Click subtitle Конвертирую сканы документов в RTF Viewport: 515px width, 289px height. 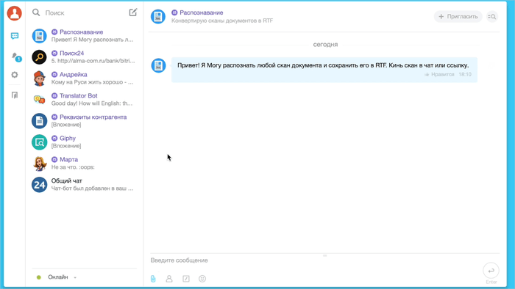[222, 21]
